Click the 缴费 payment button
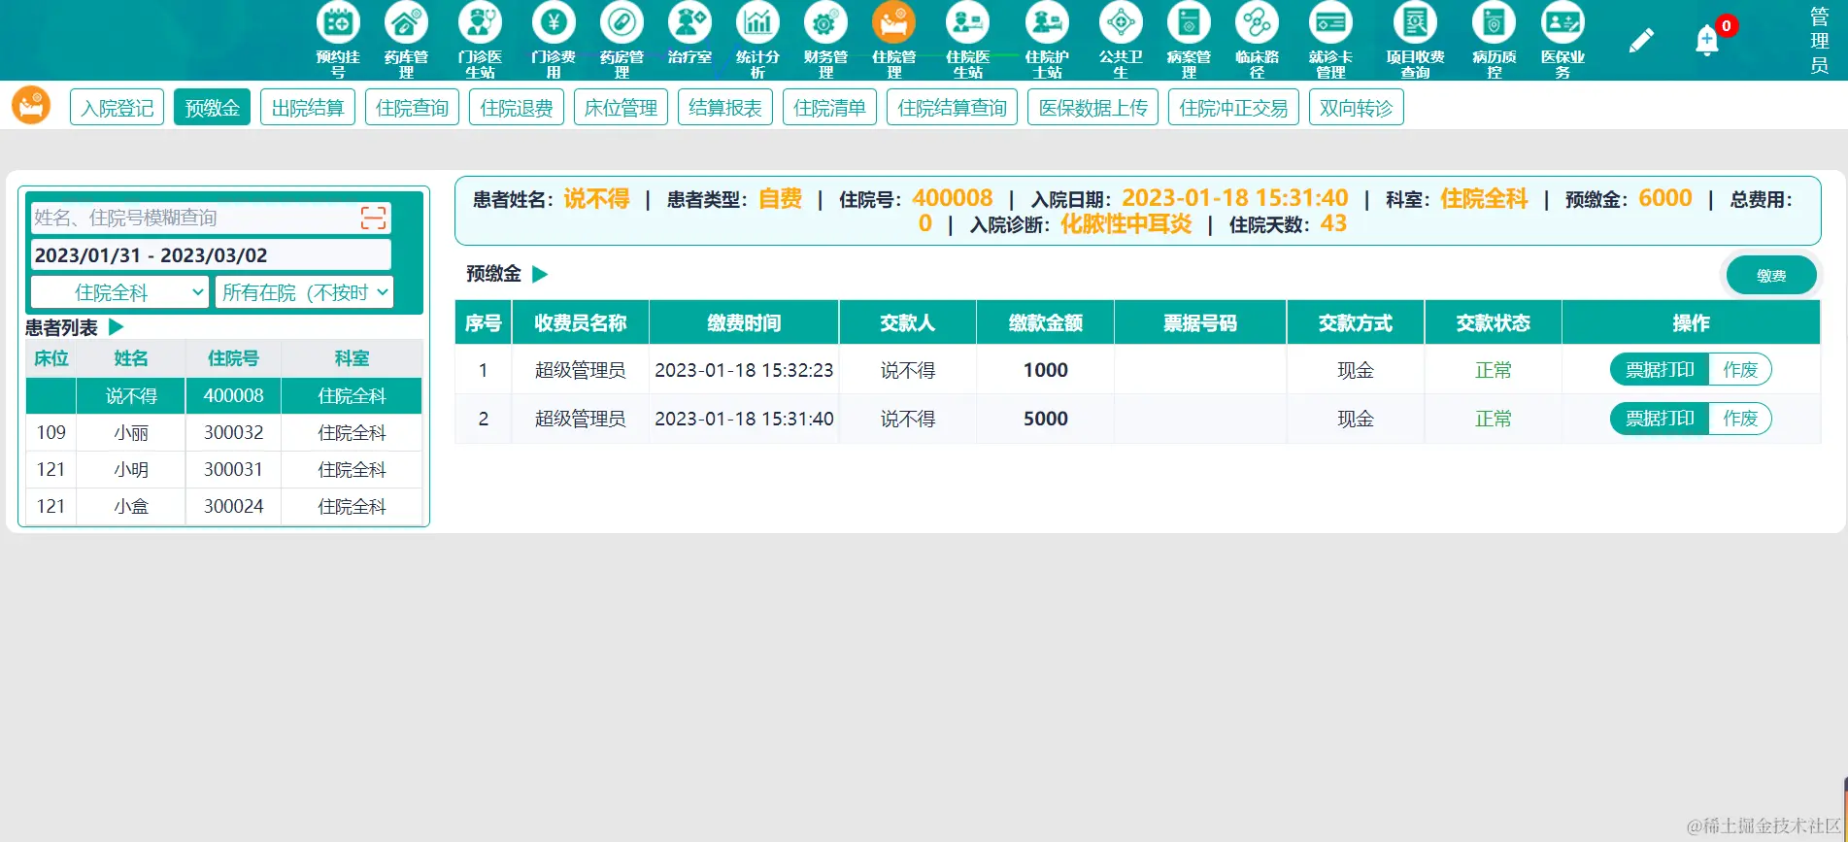Image resolution: width=1848 pixels, height=842 pixels. [1771, 275]
